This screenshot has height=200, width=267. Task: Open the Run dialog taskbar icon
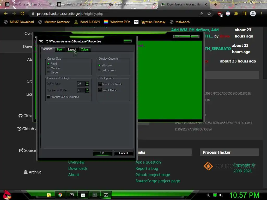[x=83, y=195]
